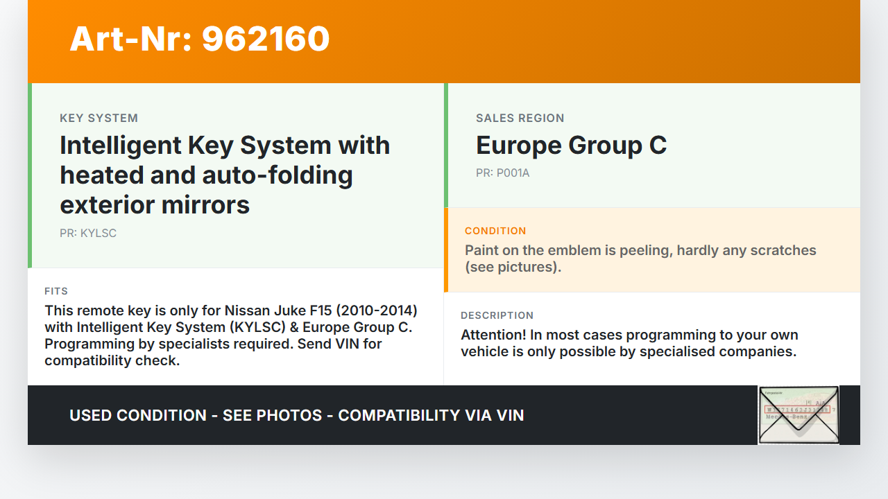Click the 'PR: KYLSC' code
Screen dimensions: 888x499
(x=88, y=233)
